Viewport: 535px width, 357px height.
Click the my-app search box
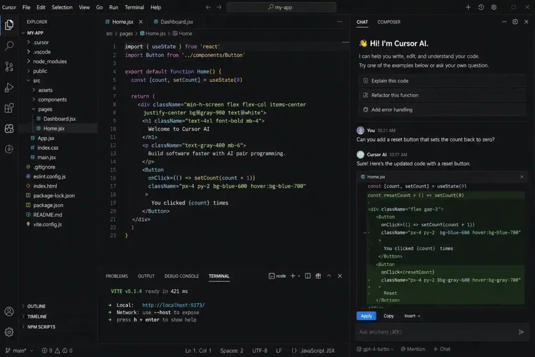(281, 7)
